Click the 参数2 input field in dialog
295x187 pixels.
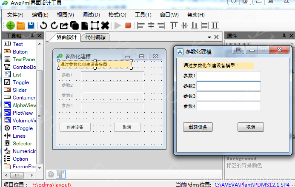[228, 86]
